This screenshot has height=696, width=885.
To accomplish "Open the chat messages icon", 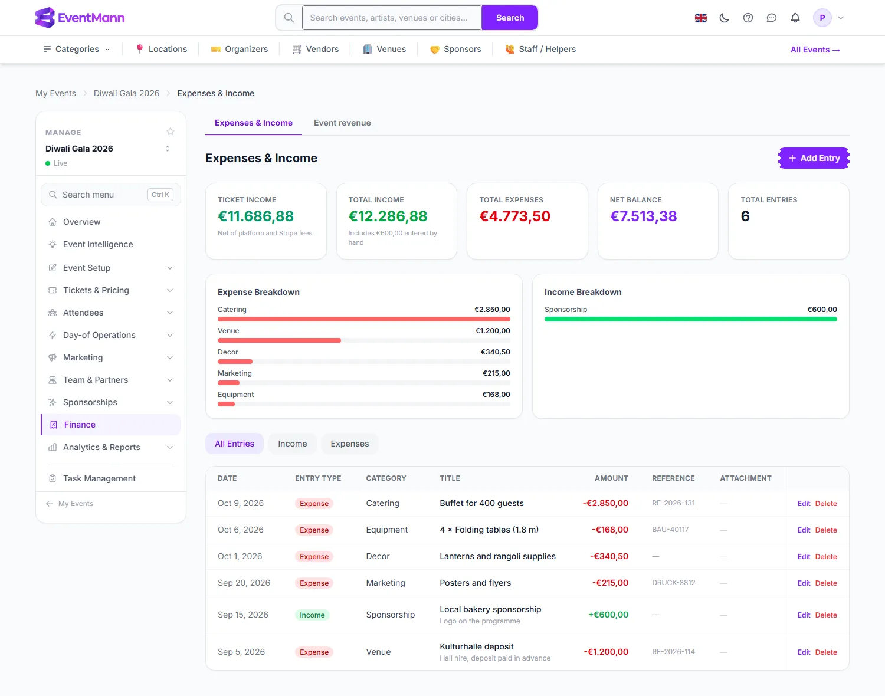I will pos(772,18).
